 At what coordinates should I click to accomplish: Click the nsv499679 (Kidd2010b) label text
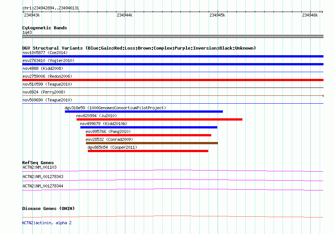(104, 124)
